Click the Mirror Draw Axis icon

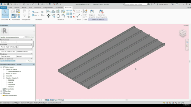pyautogui.click(x=63, y=12)
